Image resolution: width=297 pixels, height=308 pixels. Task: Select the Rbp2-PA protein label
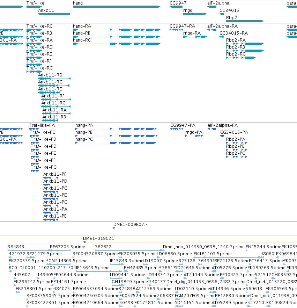236,139
